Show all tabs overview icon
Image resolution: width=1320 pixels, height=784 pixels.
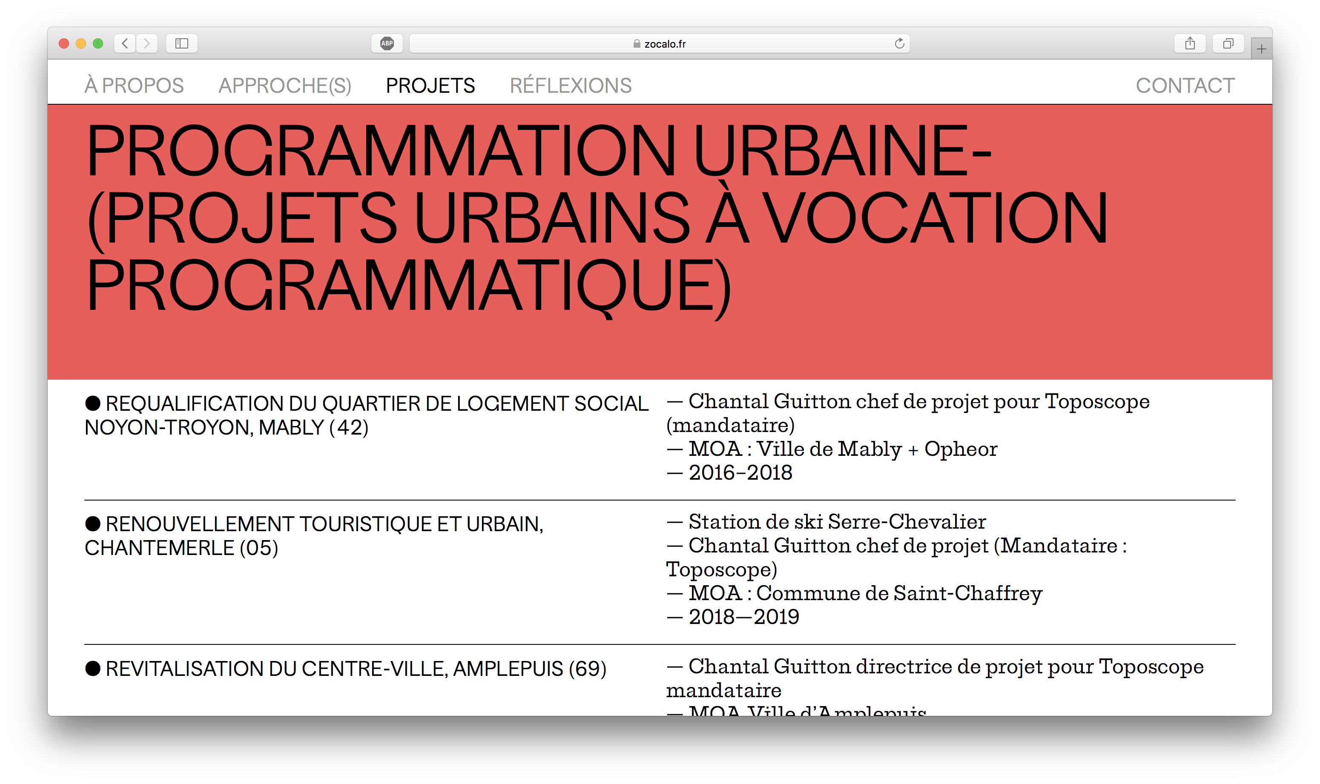click(1228, 43)
